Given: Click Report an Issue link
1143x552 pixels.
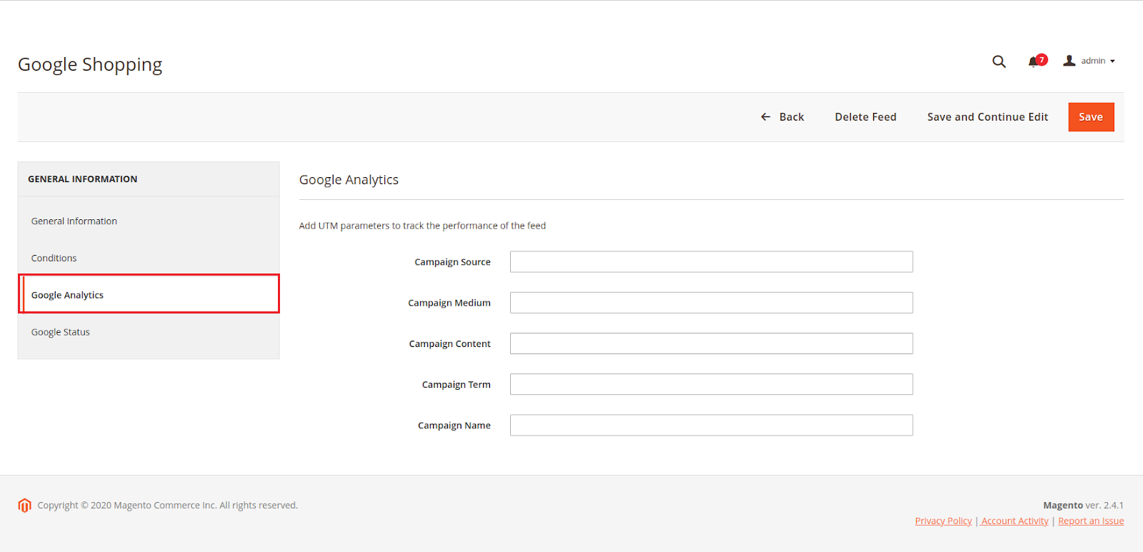Looking at the screenshot, I should (1091, 521).
